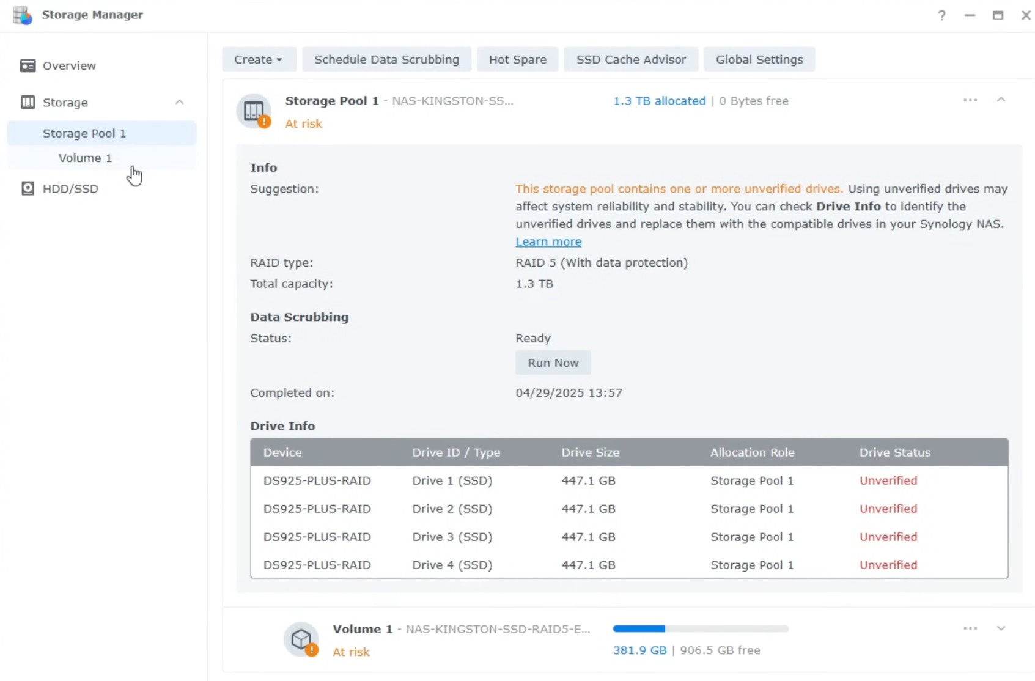Image resolution: width=1035 pixels, height=681 pixels.
Task: Click the Drive ID / Type column header
Action: pos(456,452)
